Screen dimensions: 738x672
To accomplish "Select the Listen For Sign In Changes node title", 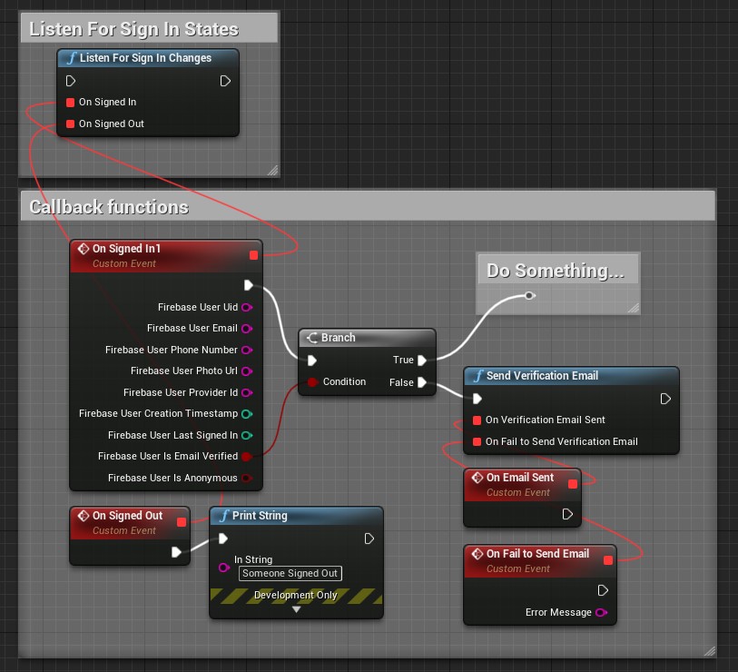I will tap(145, 58).
